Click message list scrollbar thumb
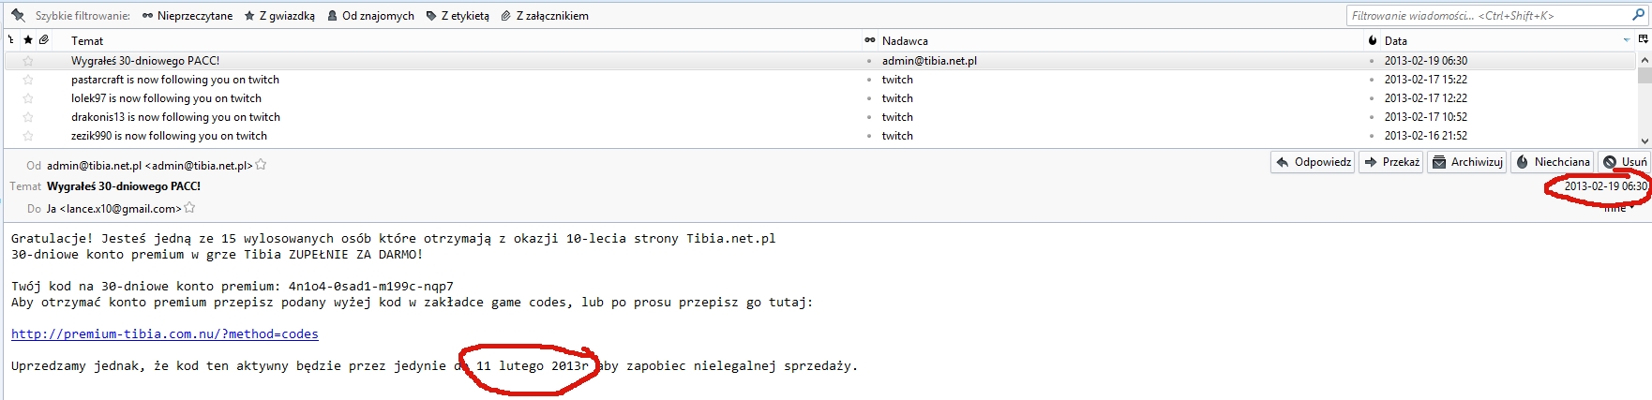 pyautogui.click(x=1644, y=76)
